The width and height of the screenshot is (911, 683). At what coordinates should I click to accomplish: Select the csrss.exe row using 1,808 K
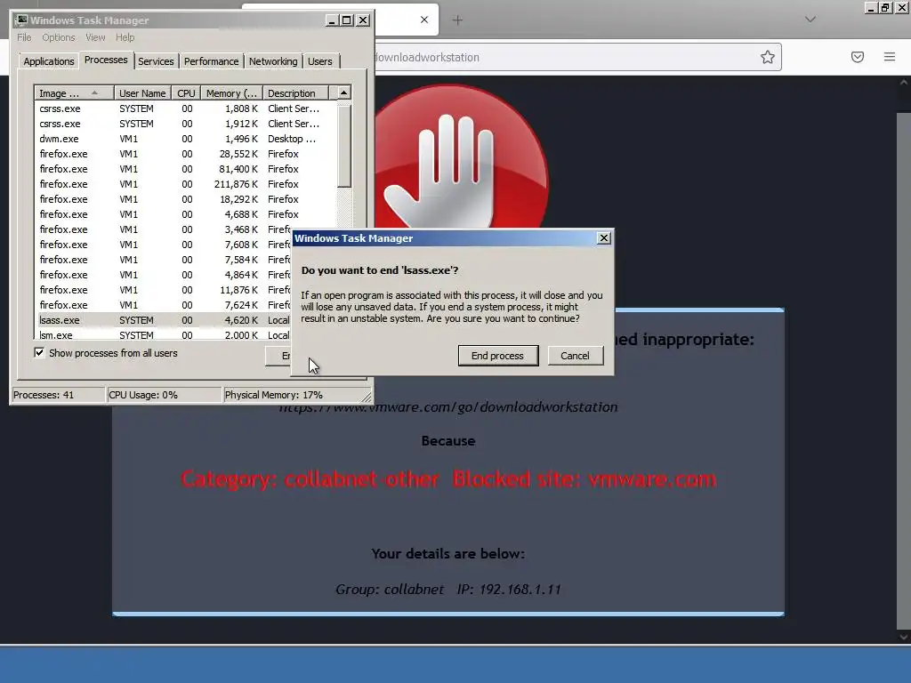(185, 108)
